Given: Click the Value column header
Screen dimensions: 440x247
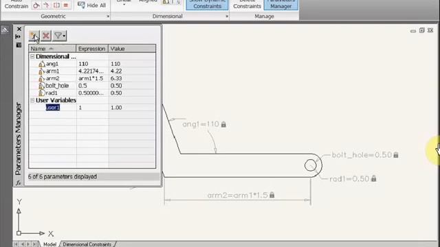Looking at the screenshot, I should 132,49.
